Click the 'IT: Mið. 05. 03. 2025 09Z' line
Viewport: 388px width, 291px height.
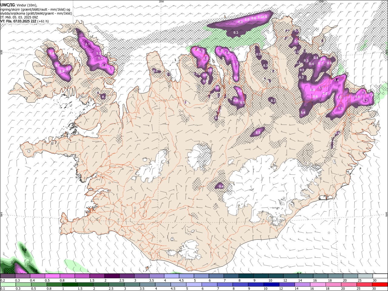tap(19, 17)
